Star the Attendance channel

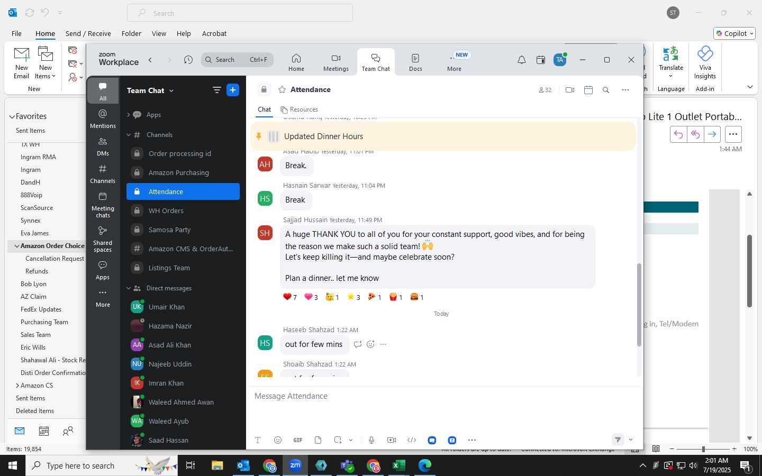click(x=282, y=90)
